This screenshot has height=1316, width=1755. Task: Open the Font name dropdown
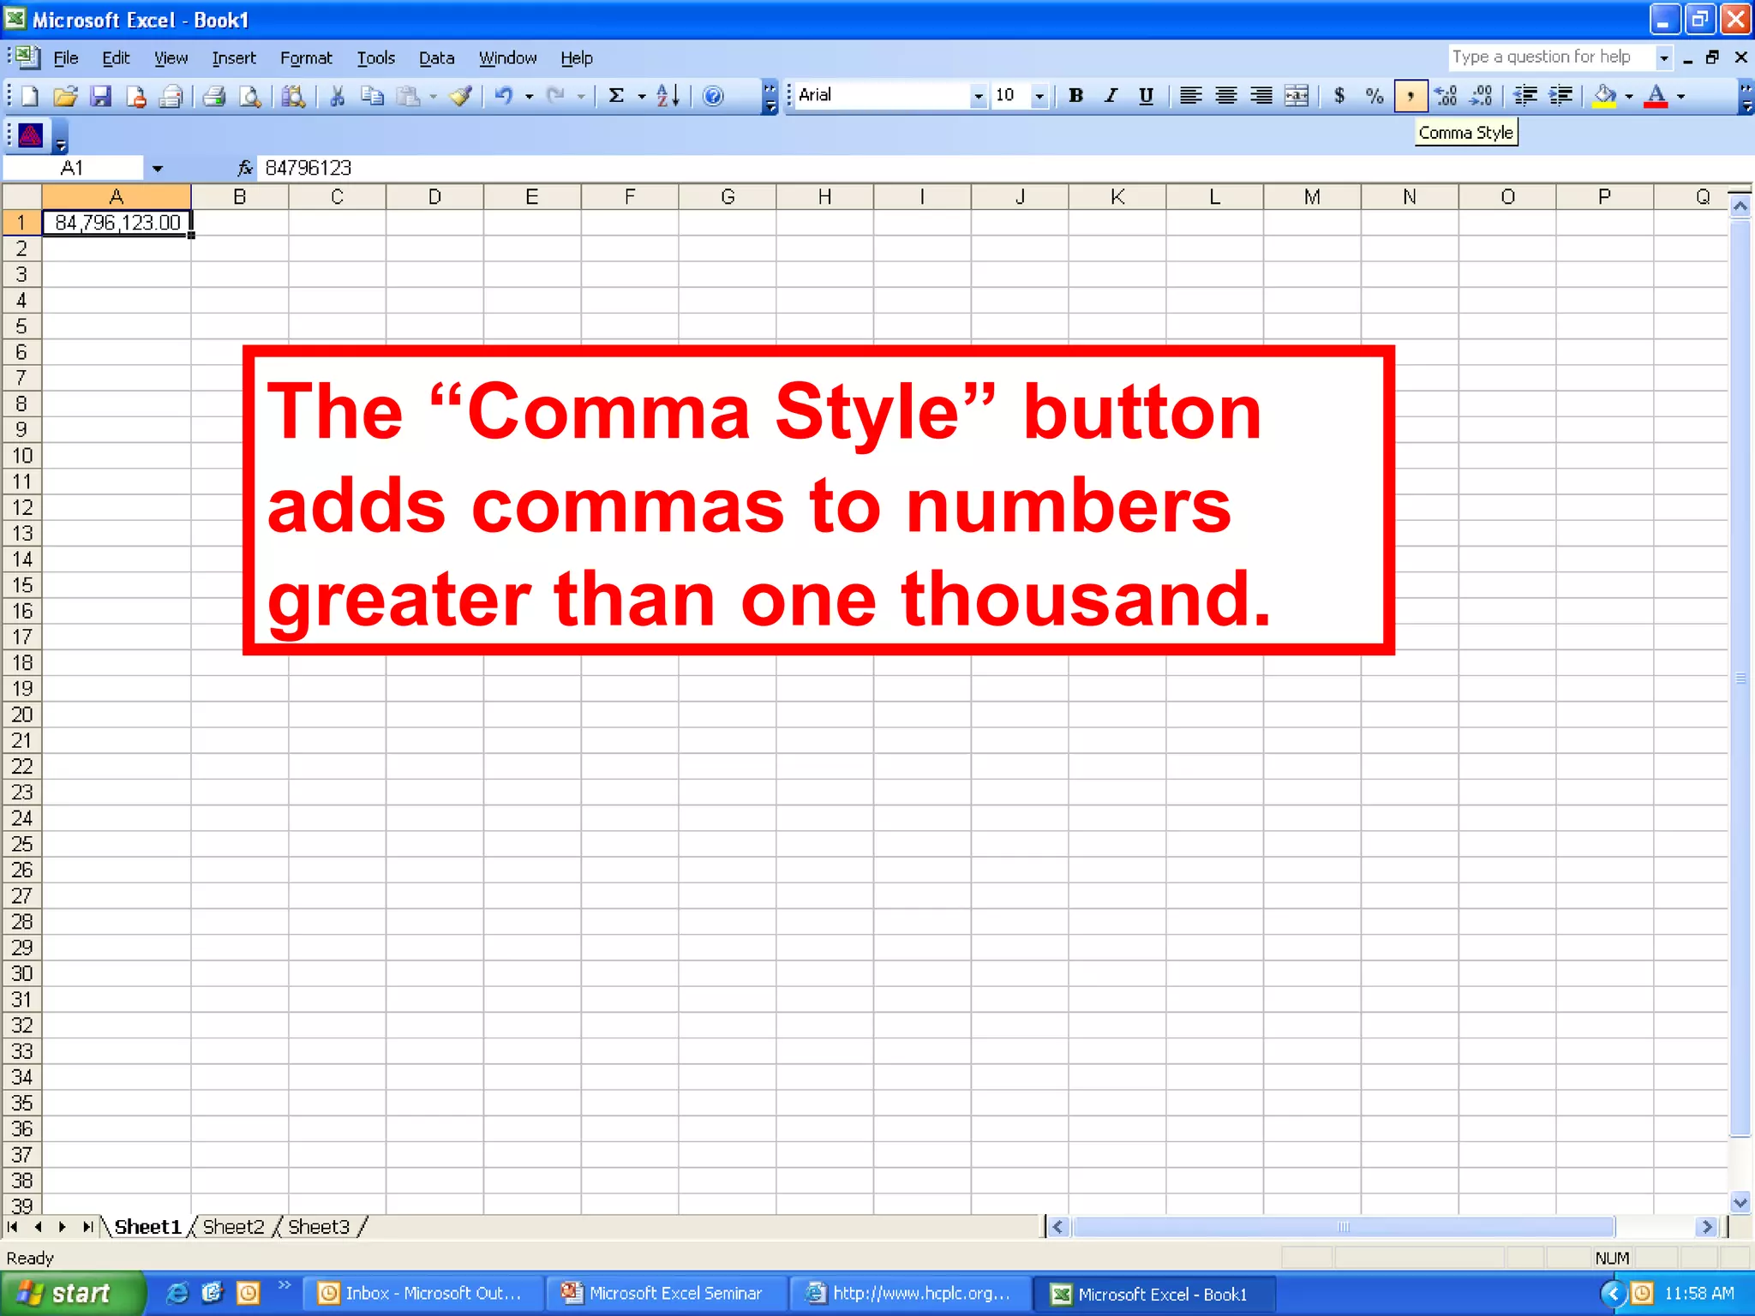coord(978,96)
